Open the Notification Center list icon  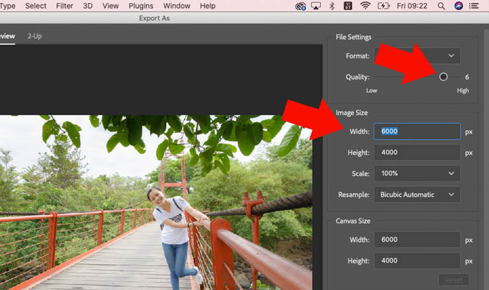[x=474, y=6]
